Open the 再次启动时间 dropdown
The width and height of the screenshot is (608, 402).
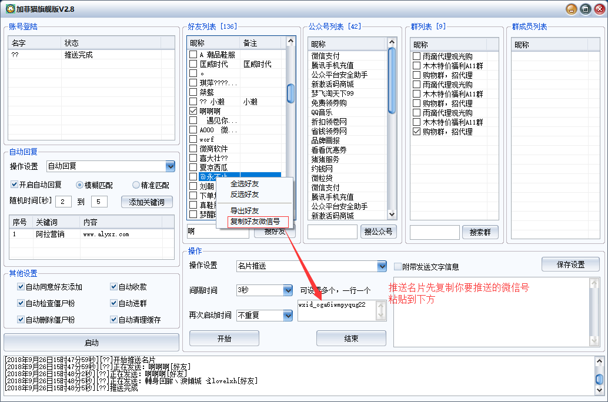pos(288,316)
